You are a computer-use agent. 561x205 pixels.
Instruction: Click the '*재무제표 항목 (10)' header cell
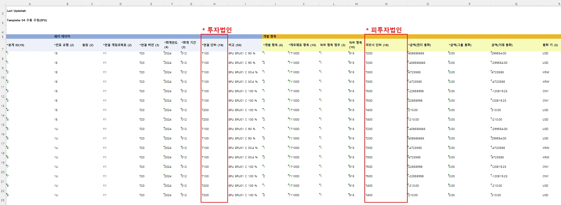coord(302,45)
